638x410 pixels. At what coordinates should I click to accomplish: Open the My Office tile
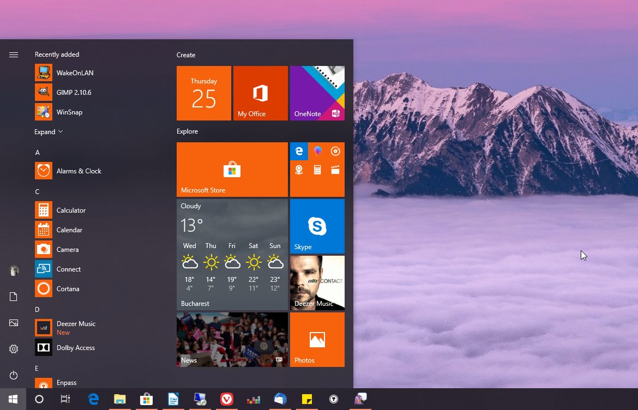(261, 93)
